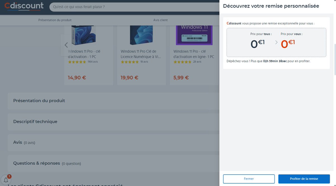The width and height of the screenshot is (336, 186).
Task: Expand the Présentation du produit section
Action: pos(113,101)
